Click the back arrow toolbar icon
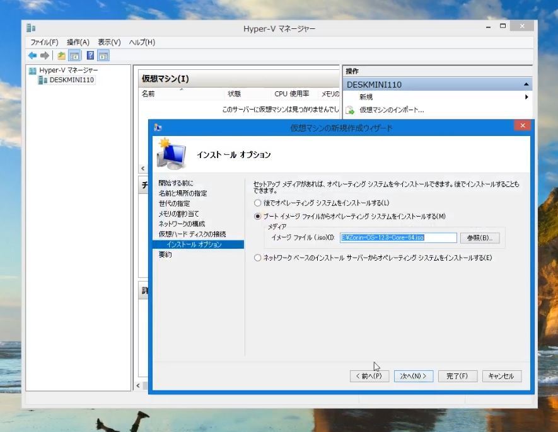Viewport: 558px width, 432px height. pos(32,55)
